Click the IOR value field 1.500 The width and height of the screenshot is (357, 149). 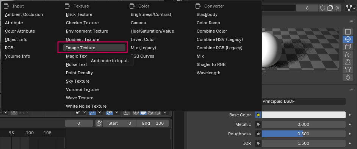point(304,143)
